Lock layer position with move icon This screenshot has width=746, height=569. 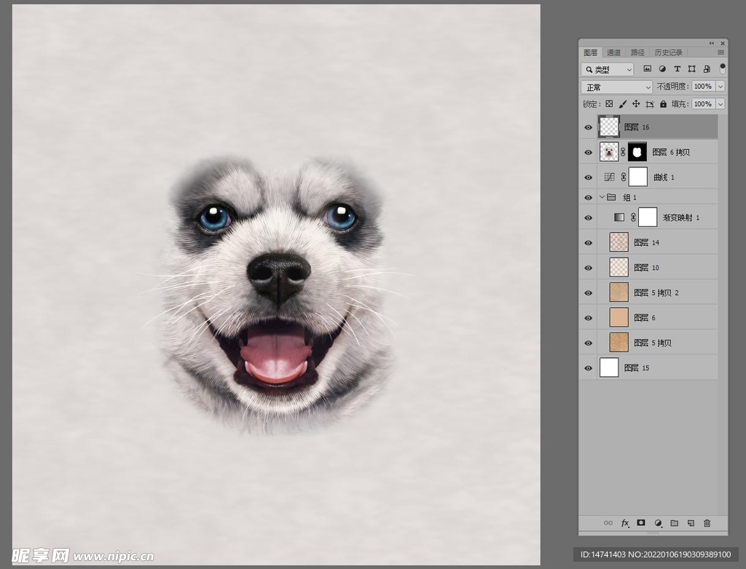tap(636, 104)
